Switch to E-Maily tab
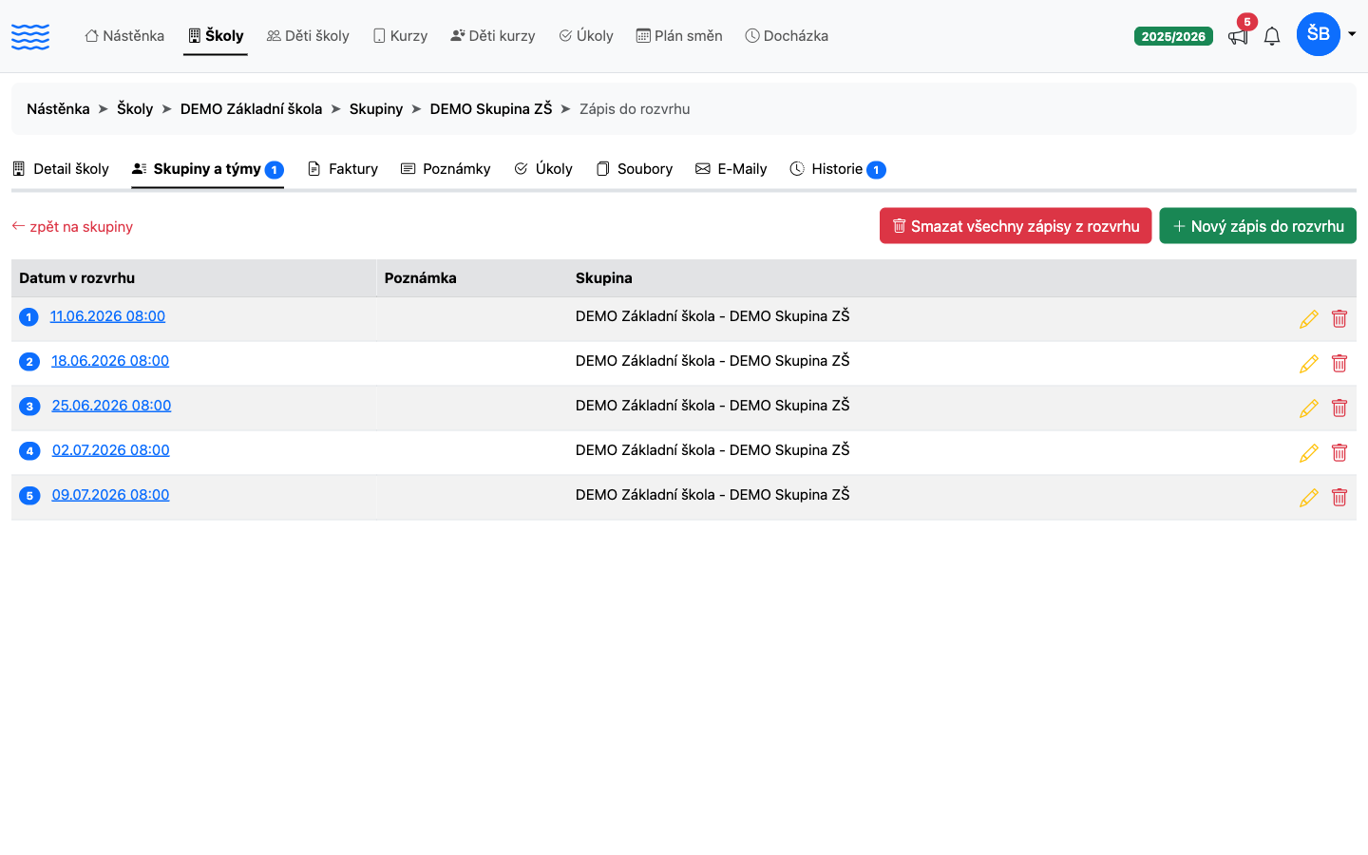1368x855 pixels. 731,169
